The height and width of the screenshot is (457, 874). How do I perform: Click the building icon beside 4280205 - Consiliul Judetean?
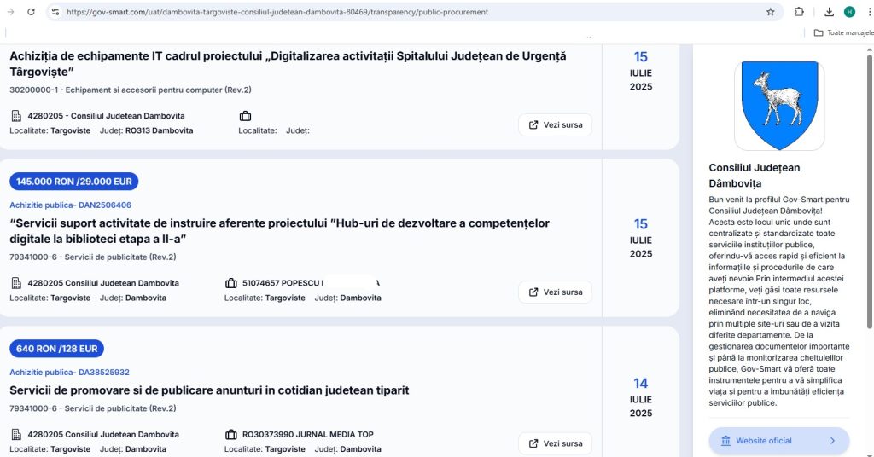[x=16, y=116]
